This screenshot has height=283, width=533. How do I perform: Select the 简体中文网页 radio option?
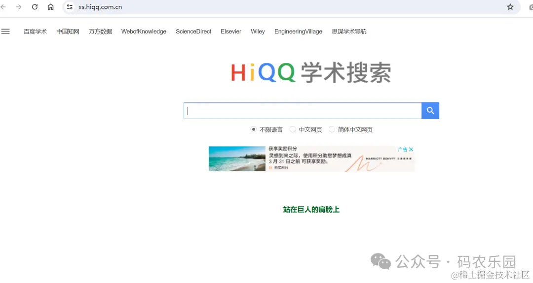(x=332, y=129)
